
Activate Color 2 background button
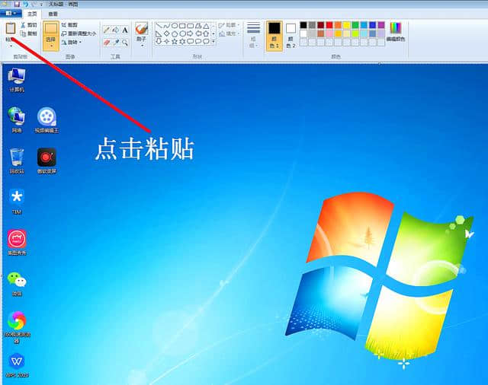click(291, 35)
